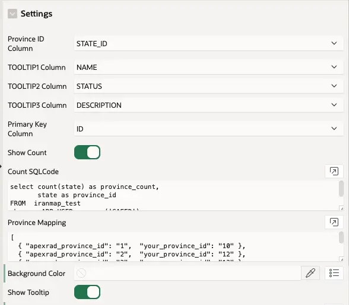Click the Province Mapping vertical scrollbar
This screenshot has width=349, height=305.
click(x=341, y=237)
